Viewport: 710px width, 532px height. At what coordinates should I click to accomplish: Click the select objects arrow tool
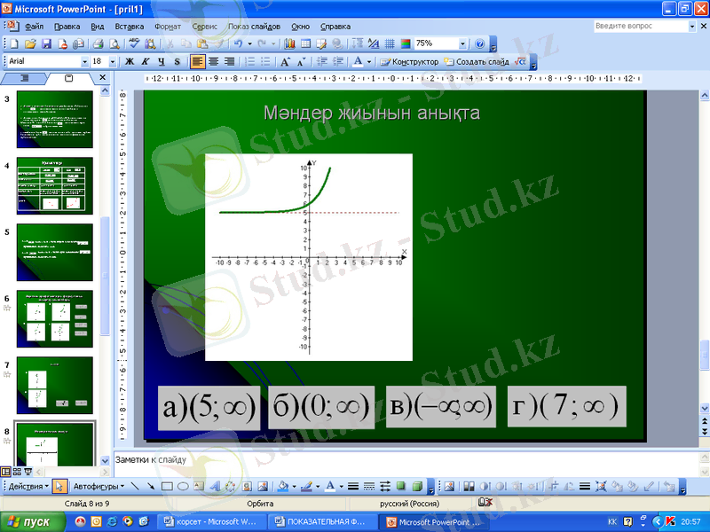(59, 487)
